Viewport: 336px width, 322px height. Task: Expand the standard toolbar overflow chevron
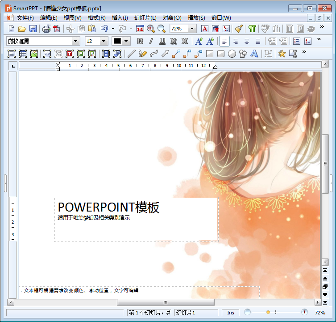point(322,27)
